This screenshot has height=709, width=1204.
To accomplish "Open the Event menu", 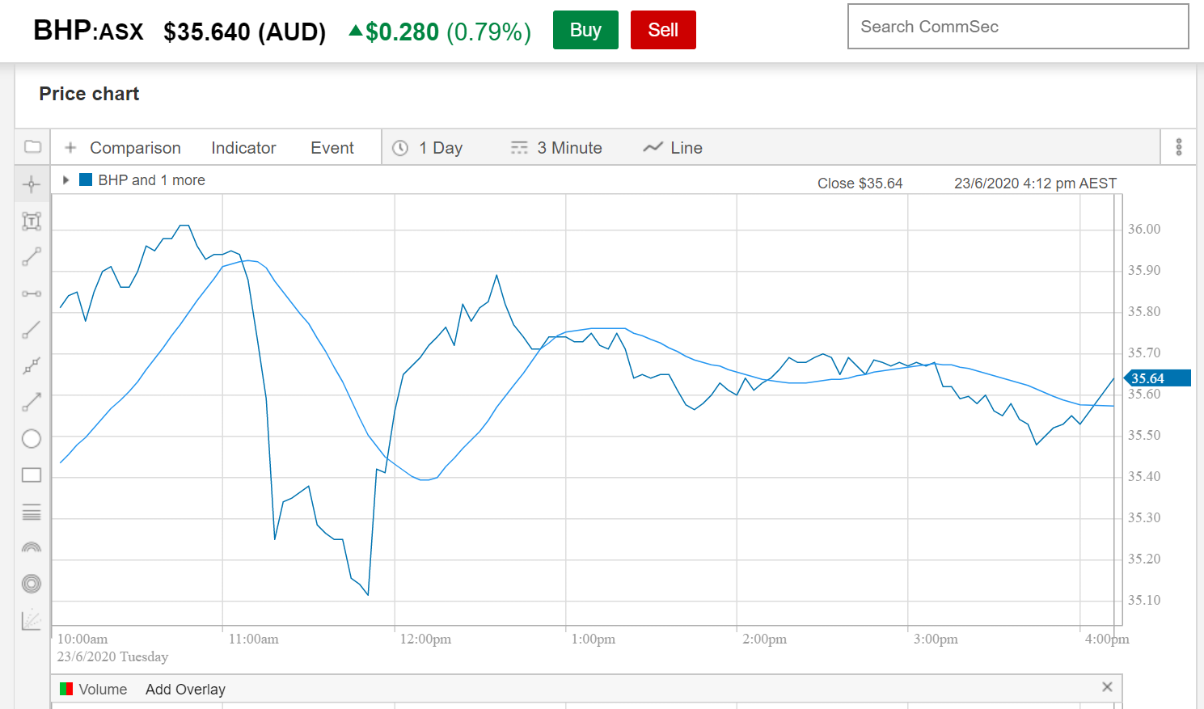I will pos(332,148).
